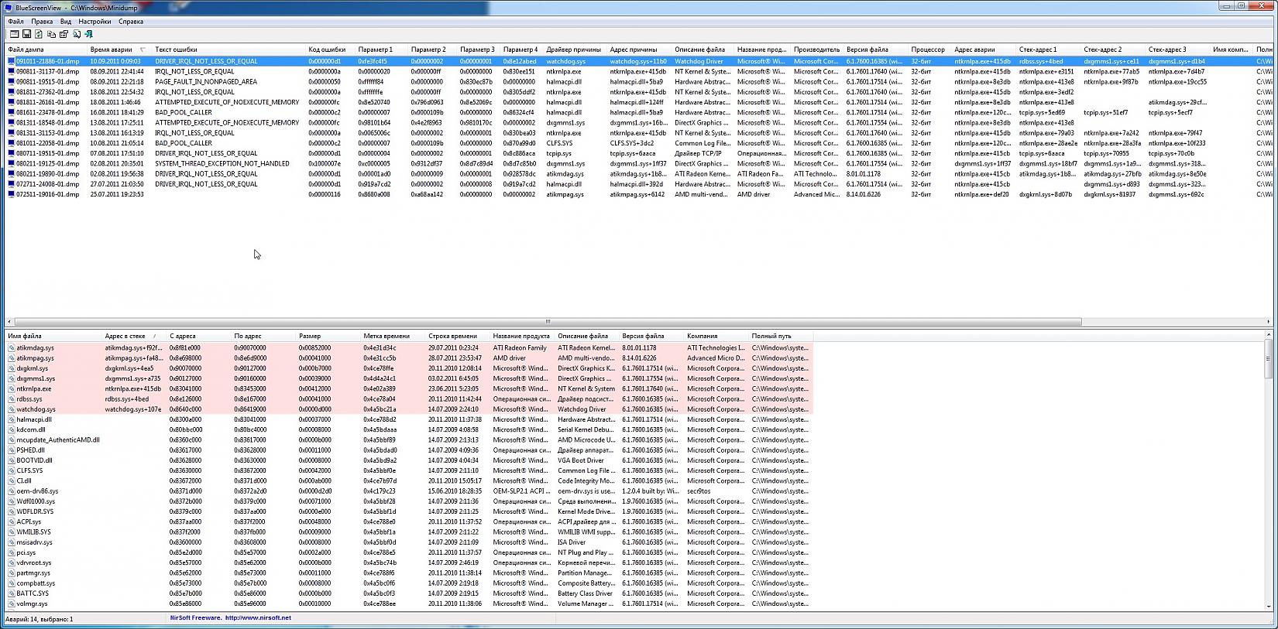Image resolution: width=1278 pixels, height=629 pixels.
Task: Select dump file 090811-21137-01.dmp
Action: [47, 71]
